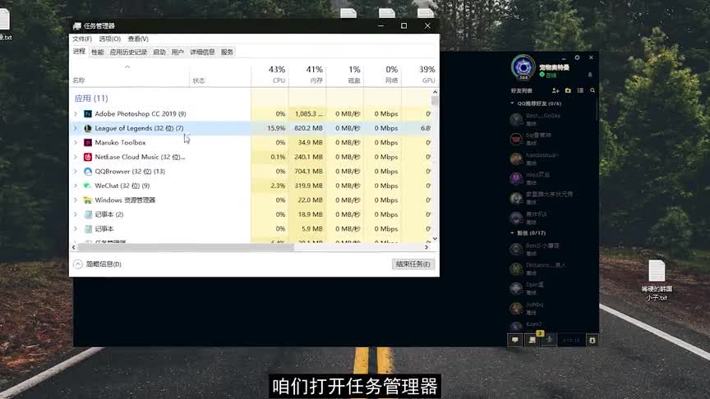Image resolution: width=710 pixels, height=399 pixels.
Task: Click the add friend icon in League client
Action: click(556, 90)
